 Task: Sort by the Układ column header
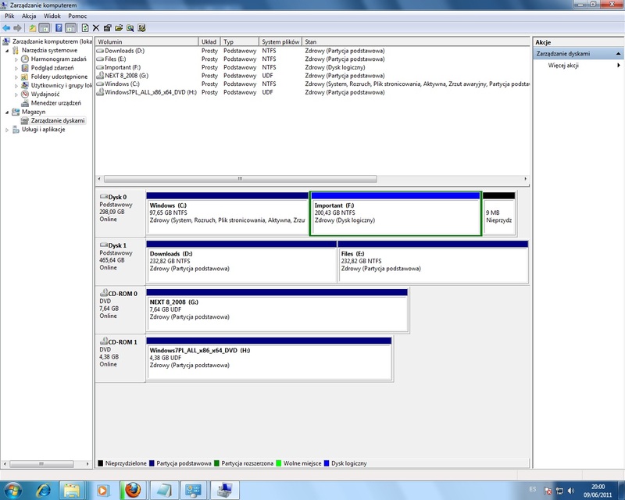point(209,41)
